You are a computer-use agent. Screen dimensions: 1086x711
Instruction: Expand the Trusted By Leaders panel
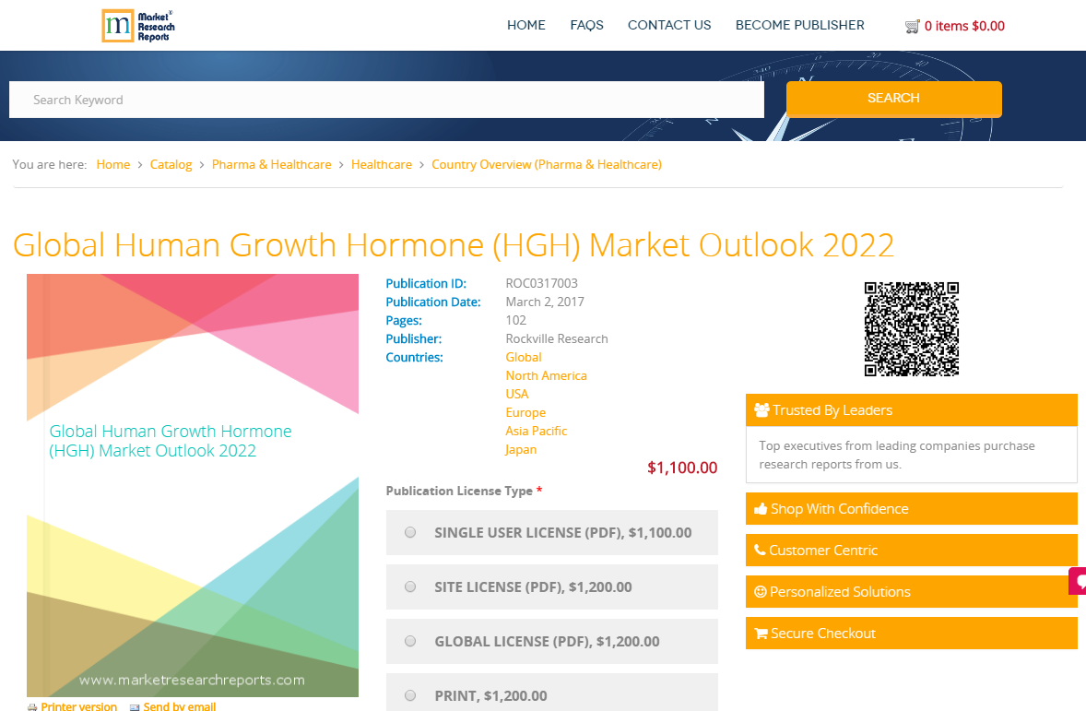(912, 410)
